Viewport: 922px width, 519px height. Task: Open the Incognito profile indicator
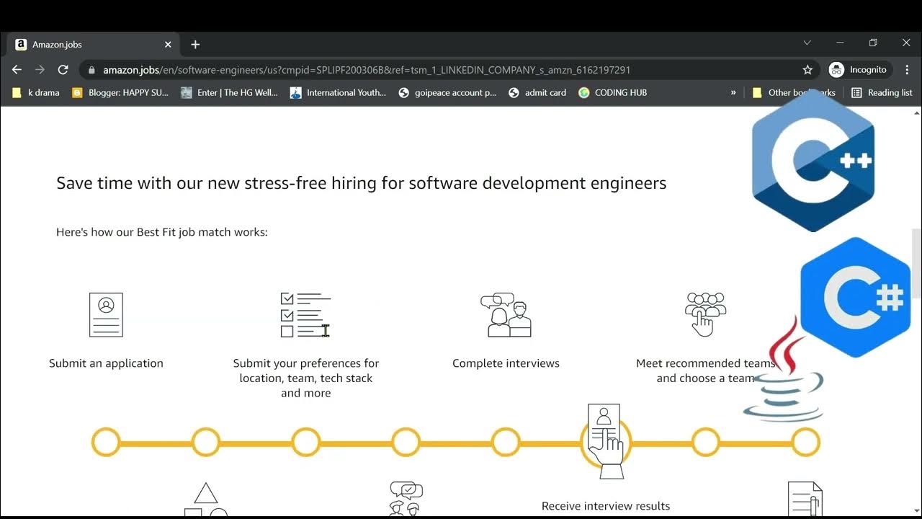coord(859,70)
